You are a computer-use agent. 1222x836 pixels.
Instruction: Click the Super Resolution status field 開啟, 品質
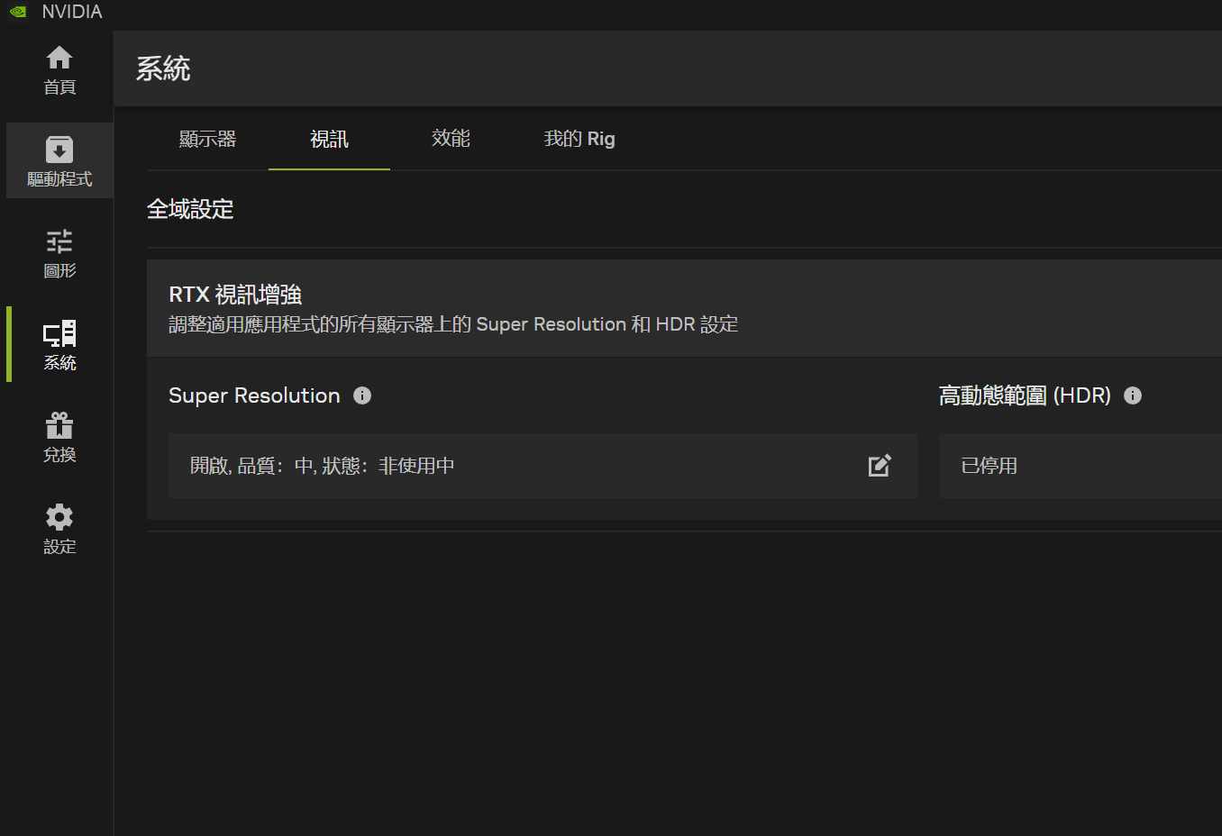543,466
